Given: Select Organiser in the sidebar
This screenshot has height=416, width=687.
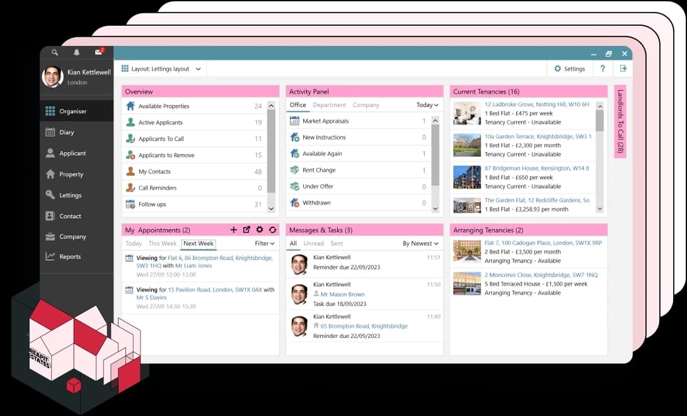Looking at the screenshot, I should 76,111.
